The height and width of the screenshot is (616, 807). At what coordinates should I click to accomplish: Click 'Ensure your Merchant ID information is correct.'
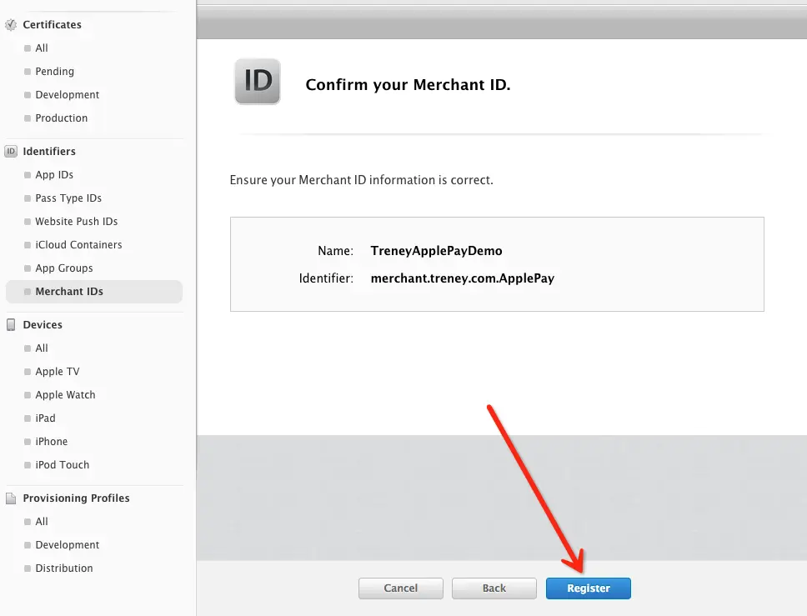point(361,180)
